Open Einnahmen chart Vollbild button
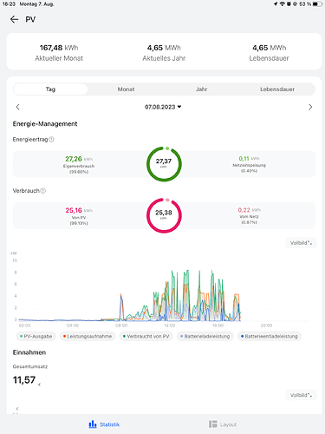The image size is (325, 434). 301,395
